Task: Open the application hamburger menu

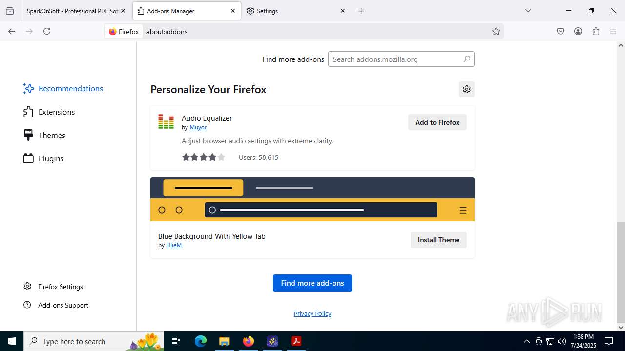Action: (x=613, y=31)
